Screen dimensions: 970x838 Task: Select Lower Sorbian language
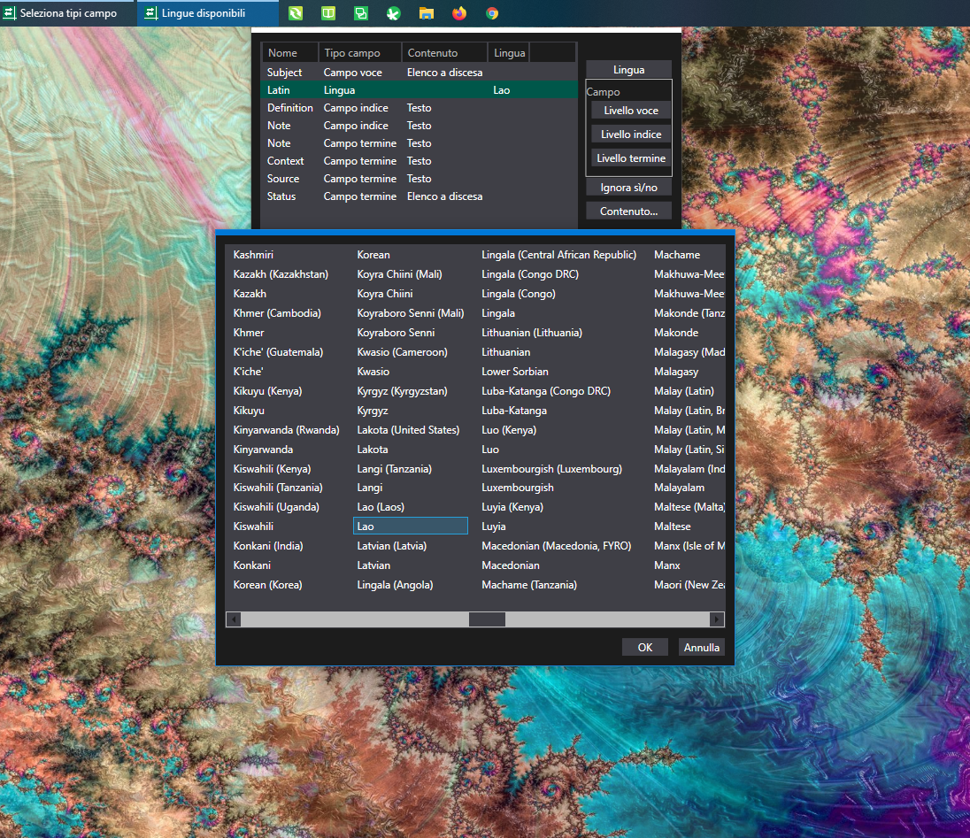point(515,371)
